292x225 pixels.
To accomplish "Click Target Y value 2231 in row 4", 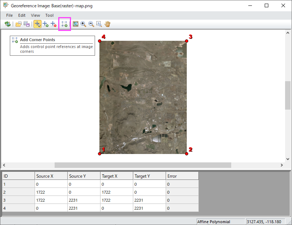I will (150, 208).
